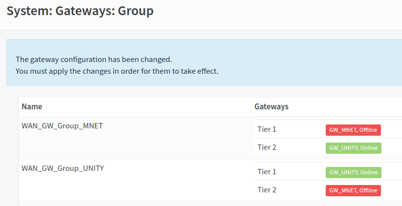Click the green GW_UNITY Online badge under WAN_GW_Group_UNITY
Image resolution: width=402 pixels, height=206 pixels.
click(x=353, y=172)
